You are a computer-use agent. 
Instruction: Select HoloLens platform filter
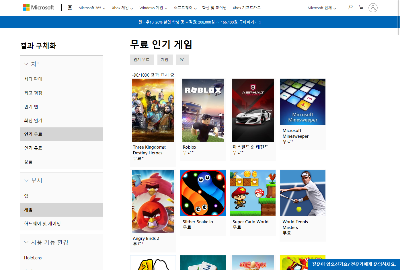point(62,258)
